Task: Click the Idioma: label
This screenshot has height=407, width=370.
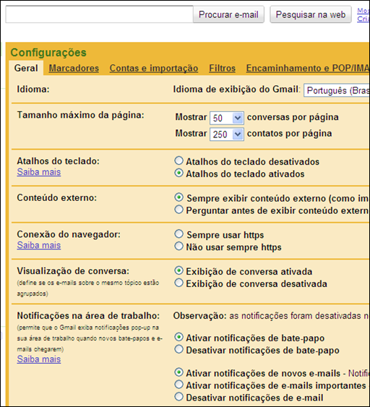Action: tap(33, 90)
